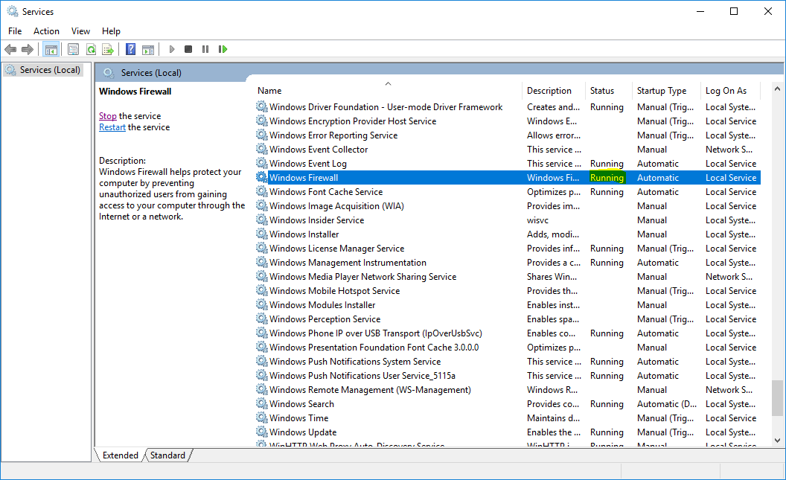Click gear icon beside Windows Modules Installer
The height and width of the screenshot is (480, 786).
pos(262,304)
